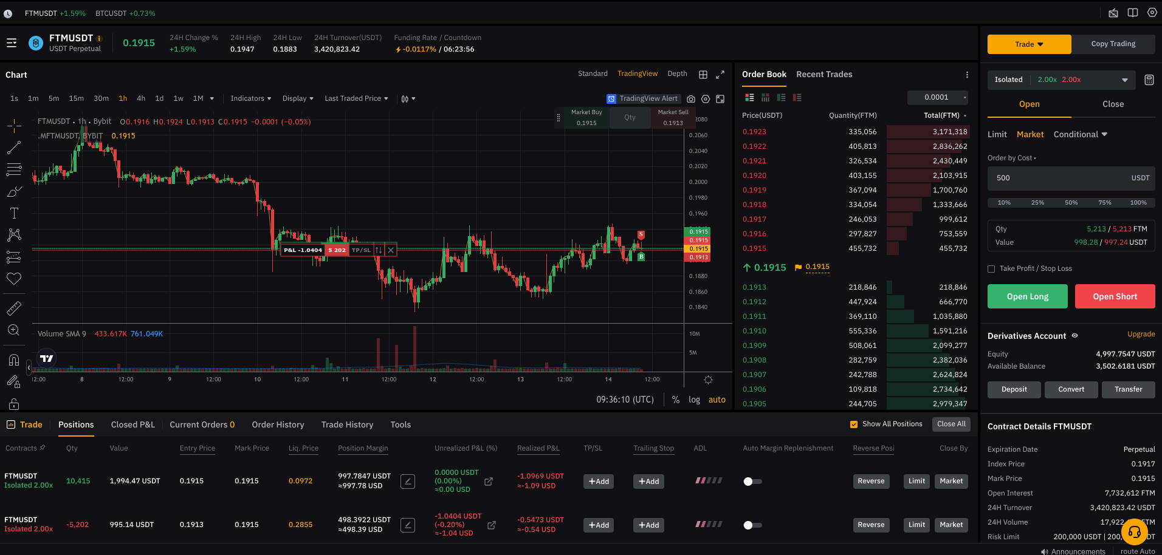
Task: Cancel the position line on the chart
Action: pyautogui.click(x=391, y=250)
